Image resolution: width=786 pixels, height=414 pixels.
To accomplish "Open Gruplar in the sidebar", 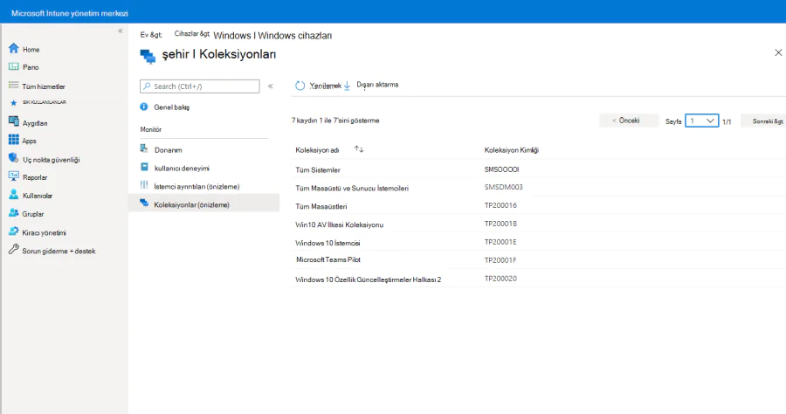I will click(x=33, y=214).
